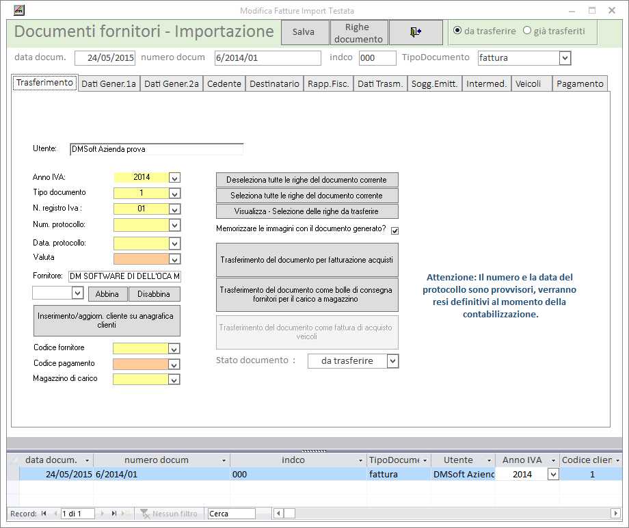The image size is (629, 528).
Task: Click datasheet cell '6/2014/01'
Action: [x=161, y=474]
